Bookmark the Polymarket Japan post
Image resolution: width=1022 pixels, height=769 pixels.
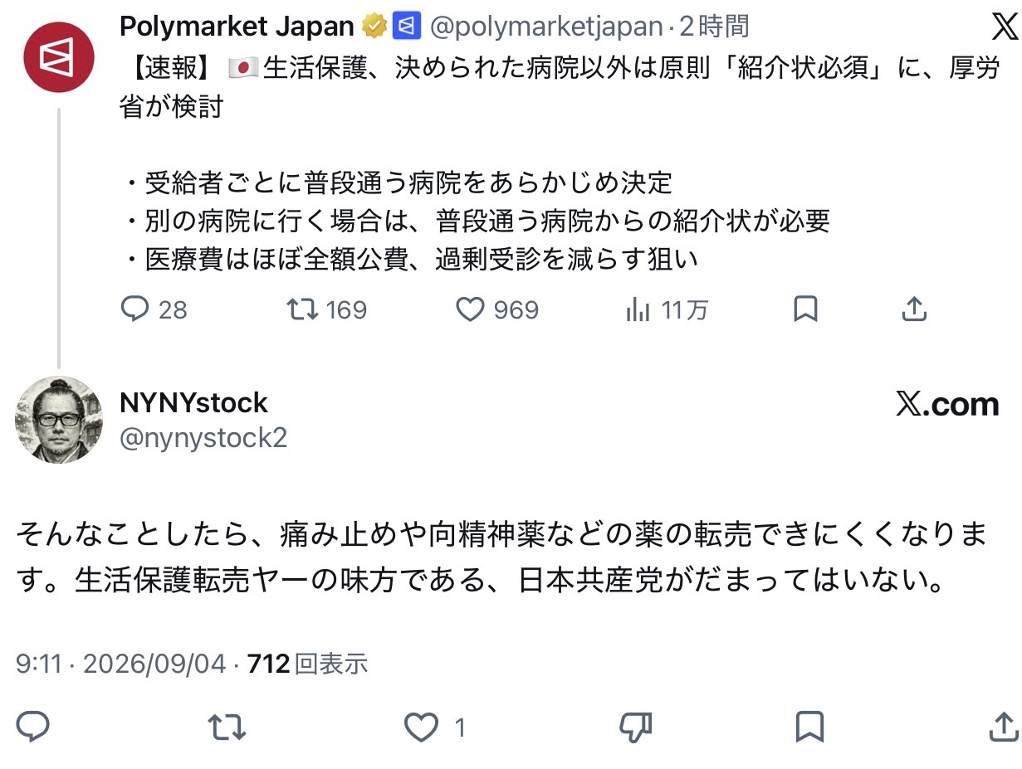coord(805,309)
